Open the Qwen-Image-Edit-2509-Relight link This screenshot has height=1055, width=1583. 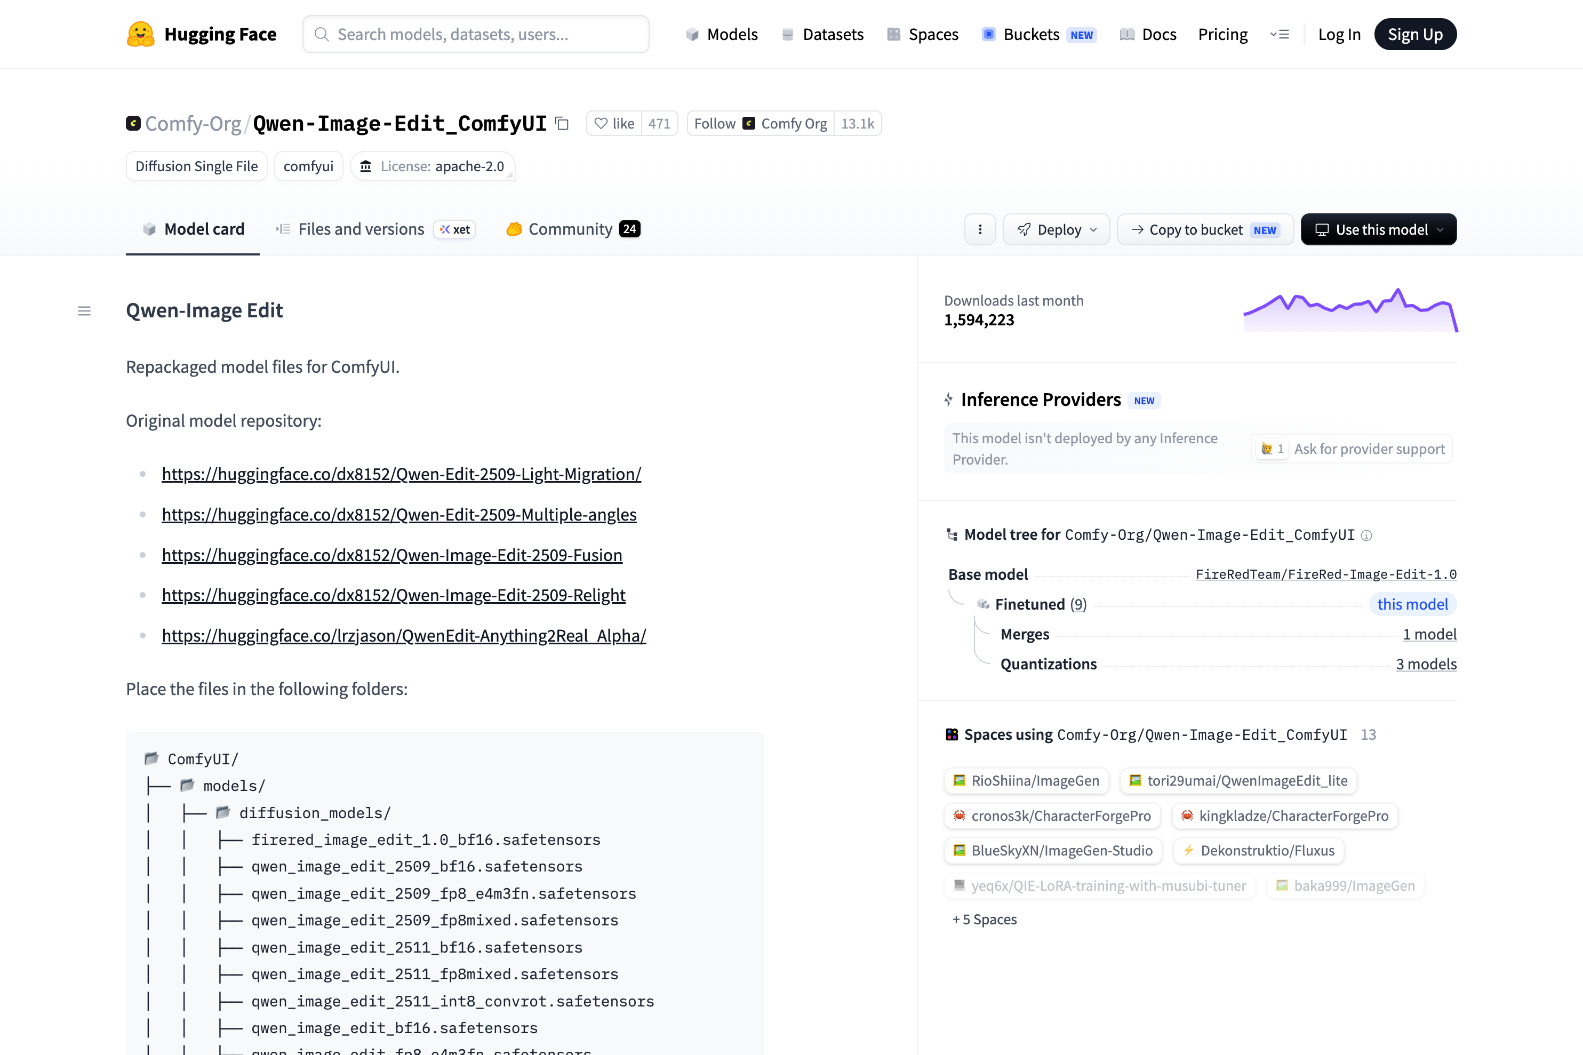click(x=394, y=595)
